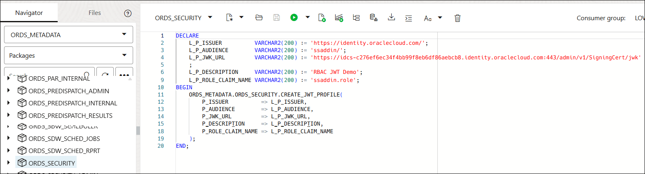Click the Download editor content icon
This screenshot has width=645, height=174.
pyautogui.click(x=391, y=17)
